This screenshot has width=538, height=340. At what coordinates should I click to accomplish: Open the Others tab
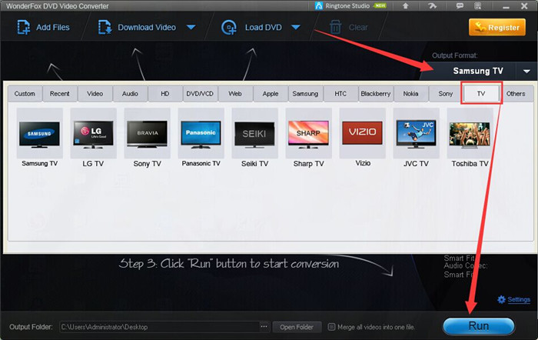click(516, 94)
